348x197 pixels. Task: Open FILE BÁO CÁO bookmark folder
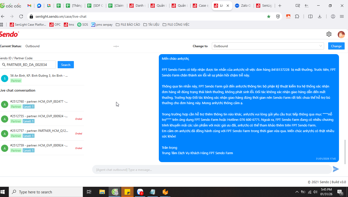[128, 25]
